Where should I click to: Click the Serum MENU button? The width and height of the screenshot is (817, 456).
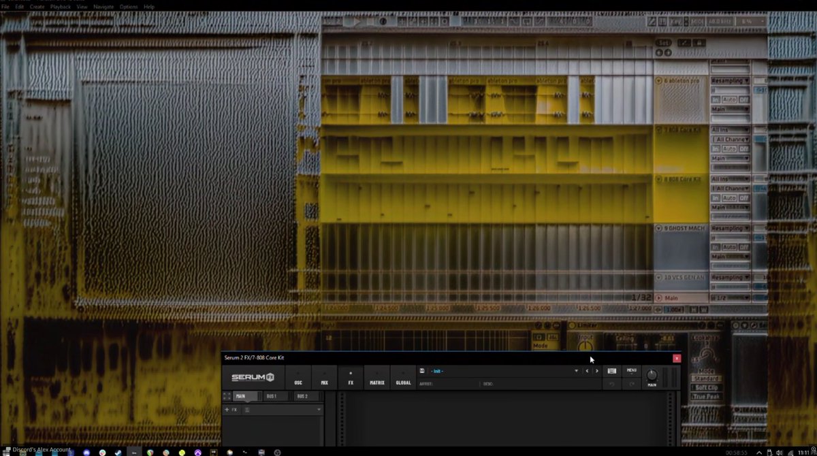[x=631, y=371]
